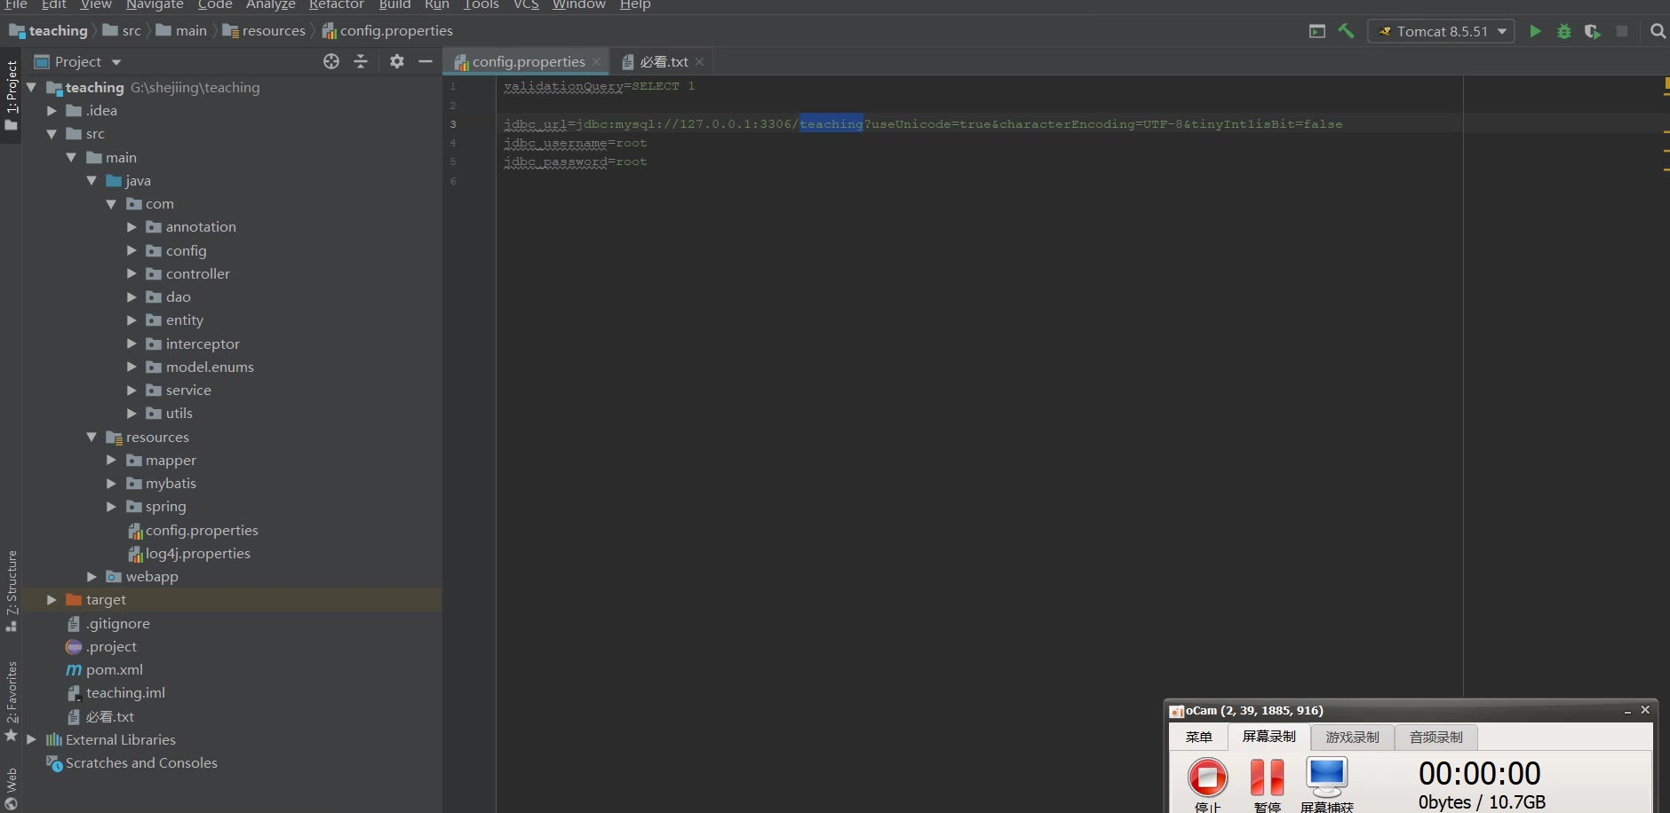Click the Debug bug icon
The width and height of the screenshot is (1670, 813).
[1564, 31]
